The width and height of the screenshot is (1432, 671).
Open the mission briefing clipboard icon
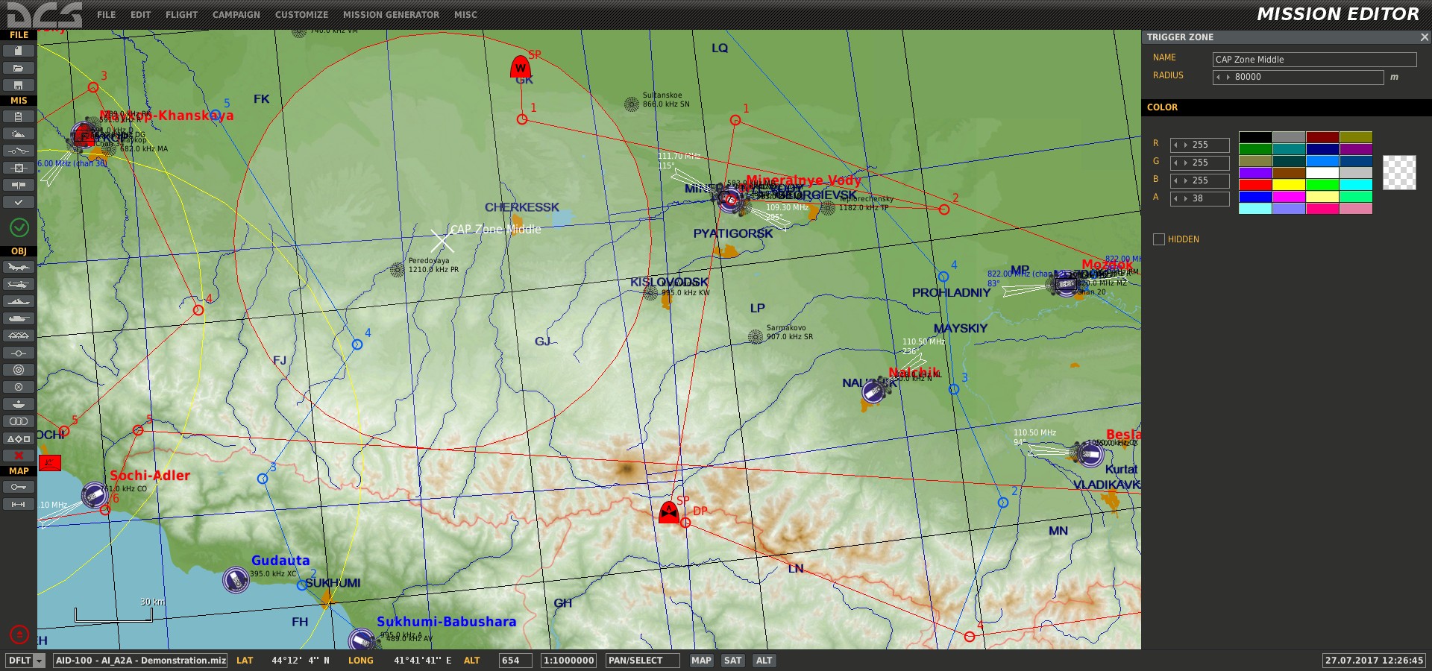[19, 117]
